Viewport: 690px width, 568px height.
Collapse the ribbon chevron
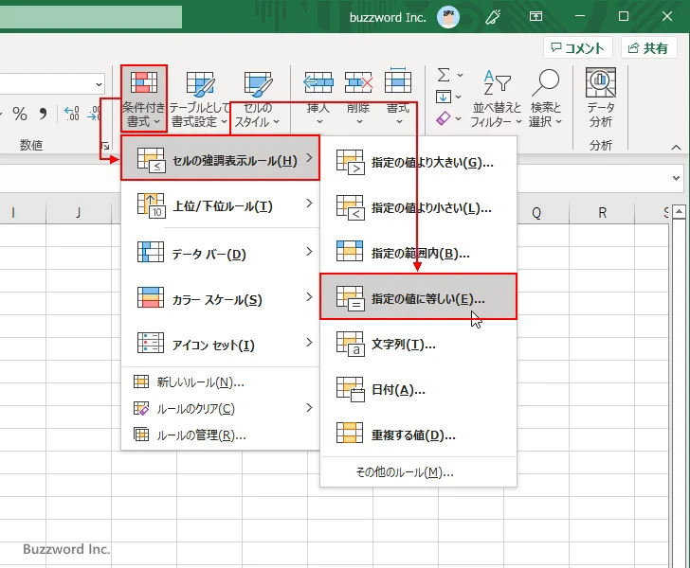(x=676, y=148)
